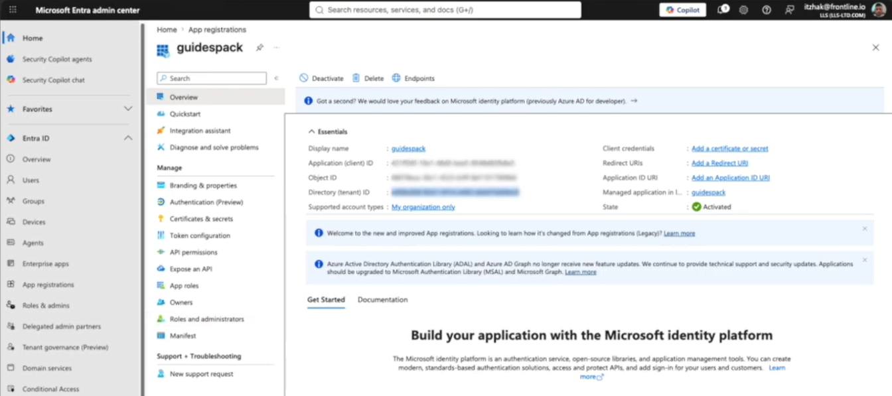Image resolution: width=892 pixels, height=396 pixels.
Task: Open the feedback icon in top bar
Action: click(789, 10)
